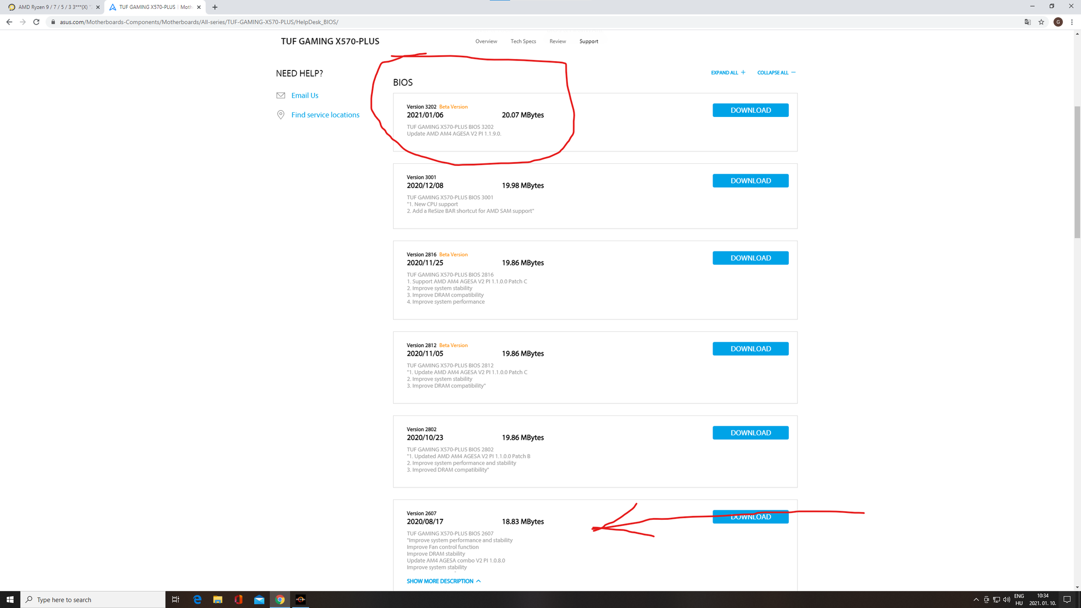Click the site lock icon in address bar
The image size is (1081, 608).
(x=53, y=22)
